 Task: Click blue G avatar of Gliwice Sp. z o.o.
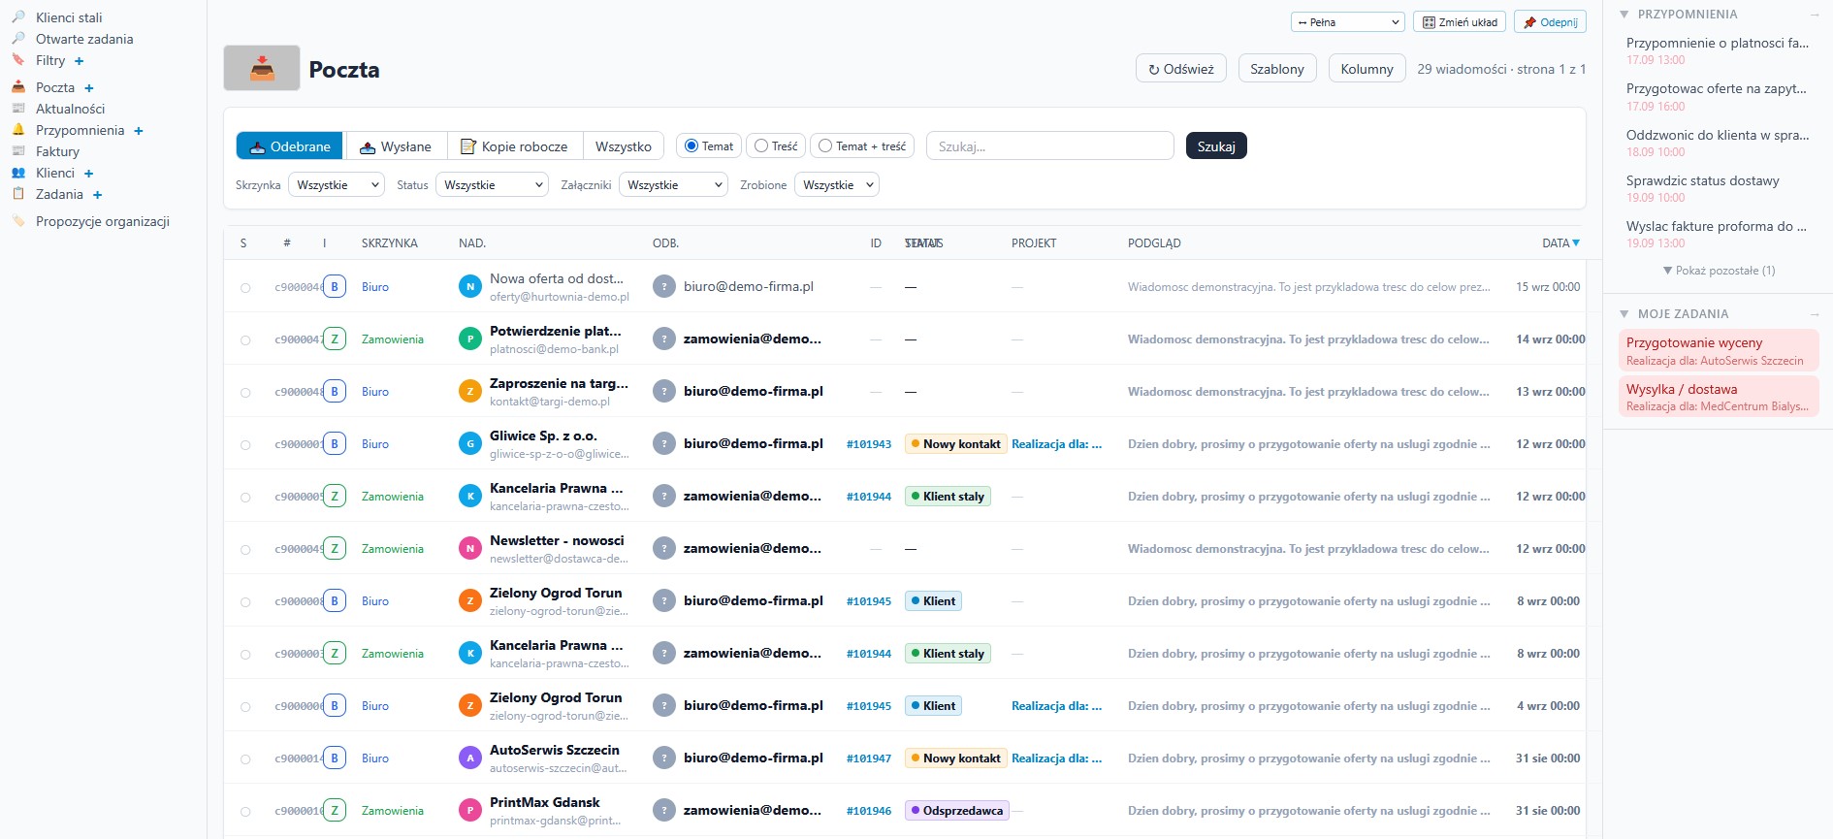[x=470, y=443]
